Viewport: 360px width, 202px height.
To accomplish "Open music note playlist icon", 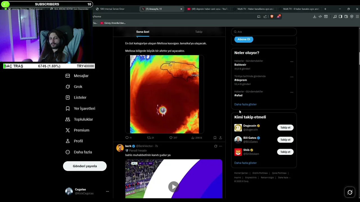I will pos(335,17).
